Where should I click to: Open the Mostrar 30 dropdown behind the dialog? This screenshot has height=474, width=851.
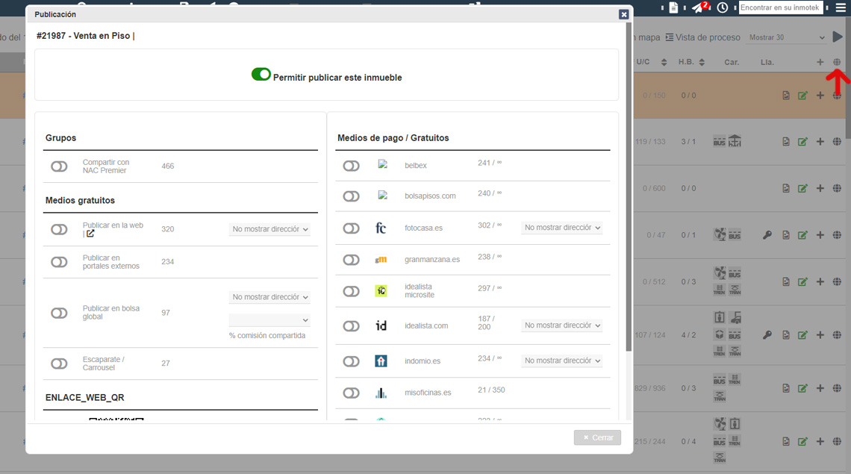[786, 37]
